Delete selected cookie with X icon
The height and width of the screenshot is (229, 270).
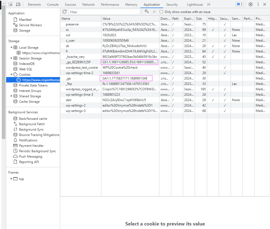click(x=154, y=12)
